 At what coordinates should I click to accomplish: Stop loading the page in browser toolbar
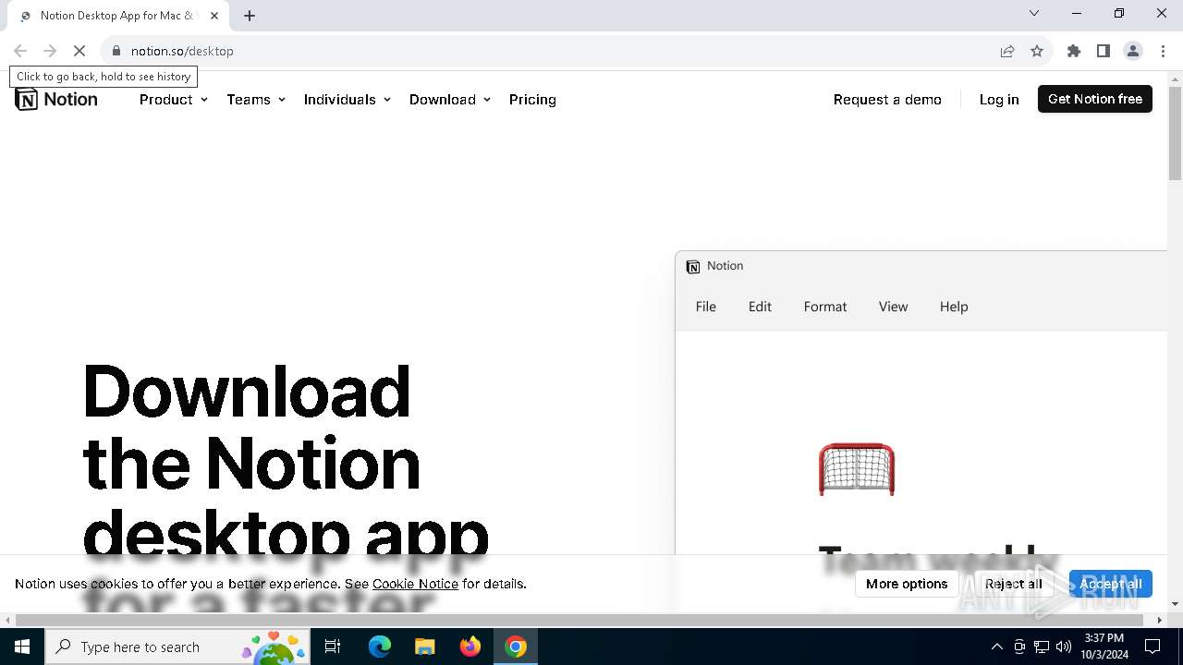pyautogui.click(x=79, y=51)
